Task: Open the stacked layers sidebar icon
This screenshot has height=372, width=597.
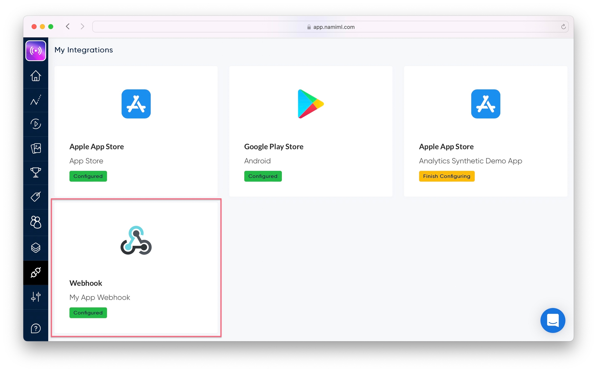Action: coord(36,248)
